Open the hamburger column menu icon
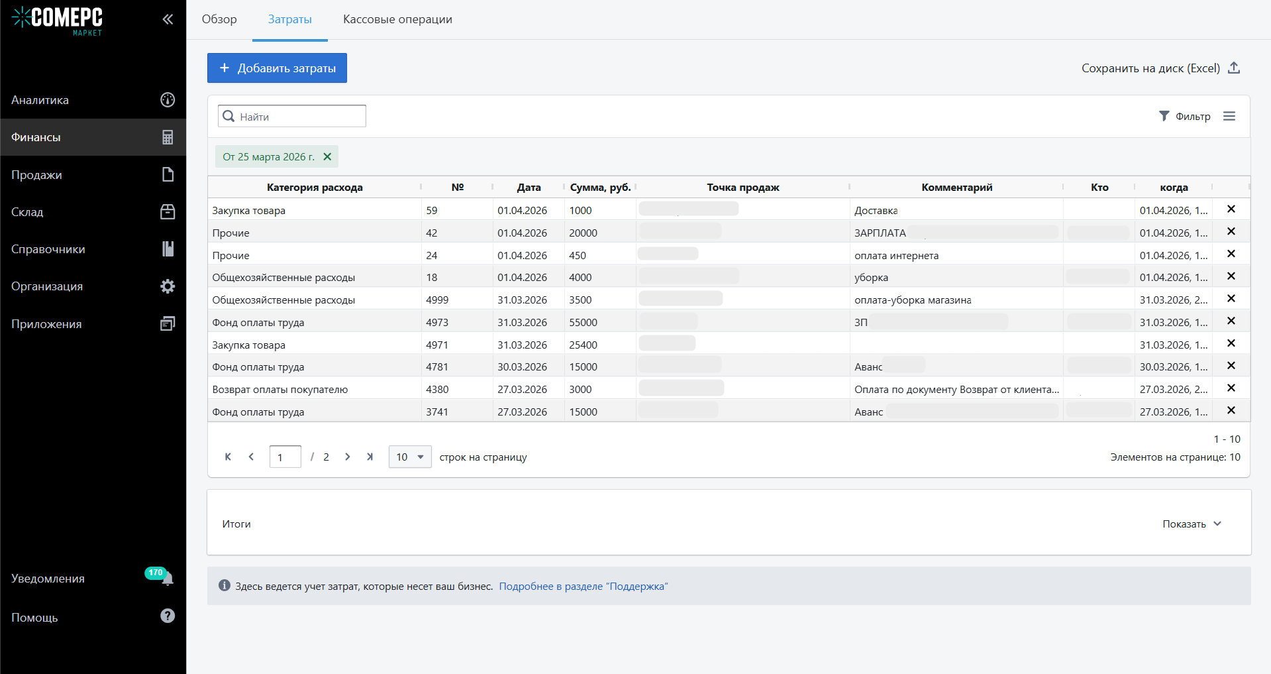 click(1229, 117)
